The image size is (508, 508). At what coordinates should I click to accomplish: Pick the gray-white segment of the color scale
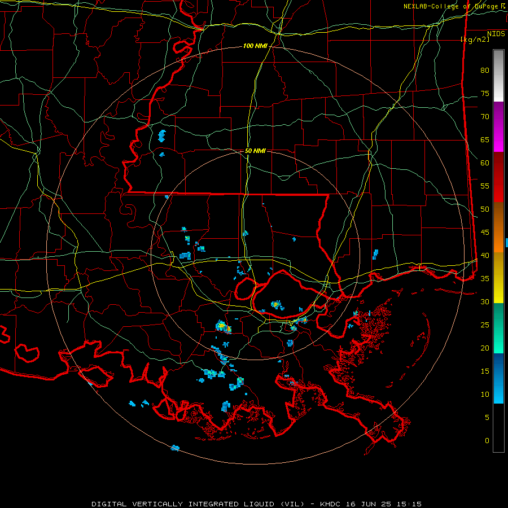click(x=498, y=76)
